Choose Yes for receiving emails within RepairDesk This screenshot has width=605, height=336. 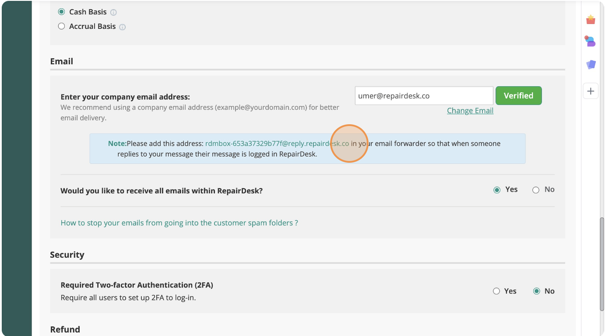point(497,190)
